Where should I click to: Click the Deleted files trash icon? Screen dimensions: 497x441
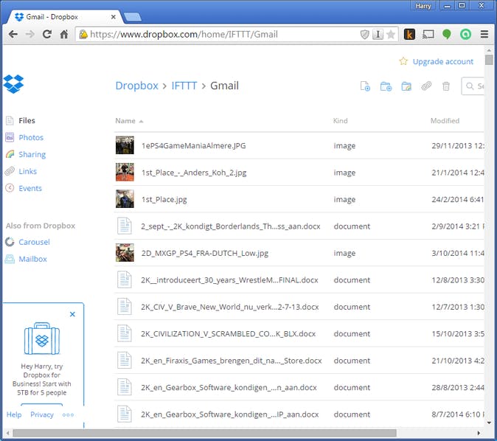pyautogui.click(x=446, y=86)
